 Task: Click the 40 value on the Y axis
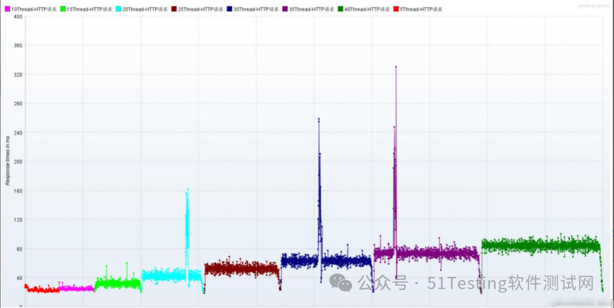tap(20, 278)
